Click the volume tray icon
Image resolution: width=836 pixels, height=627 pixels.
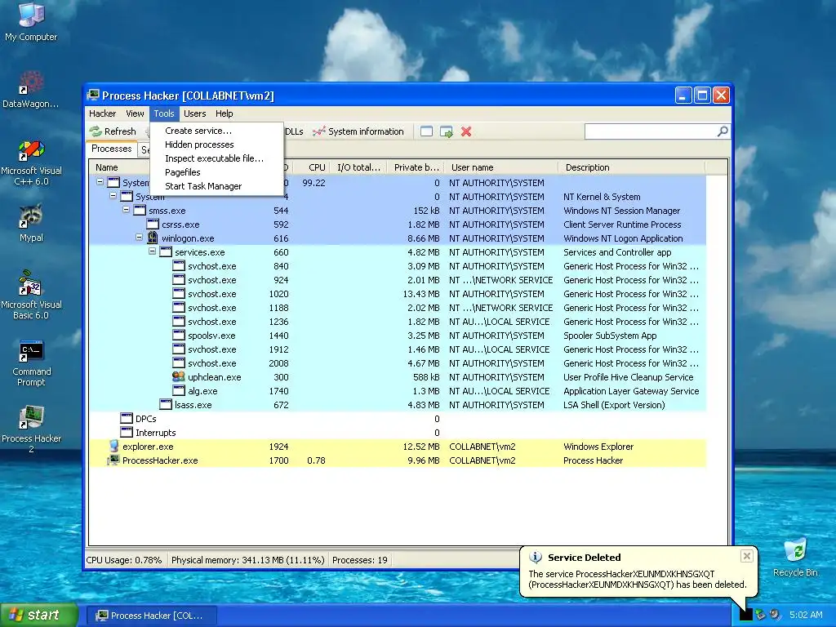point(775,614)
